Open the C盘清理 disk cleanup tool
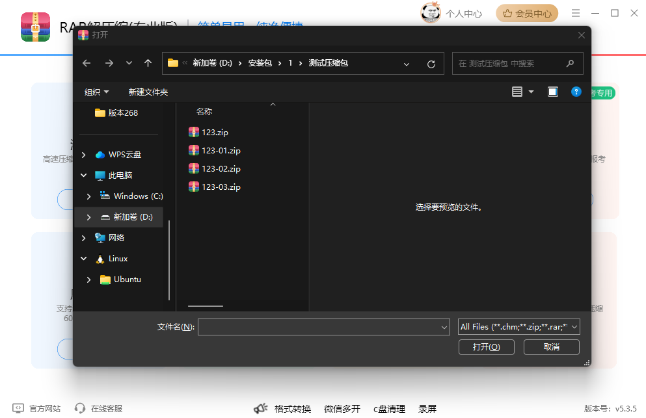Screen dimensions: 646x418 tap(389, 408)
